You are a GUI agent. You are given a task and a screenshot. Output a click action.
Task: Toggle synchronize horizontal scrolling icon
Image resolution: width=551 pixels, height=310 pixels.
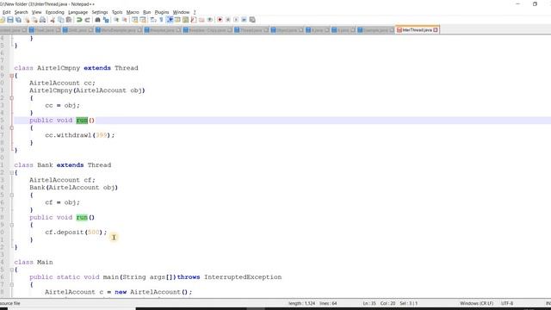(x=143, y=20)
